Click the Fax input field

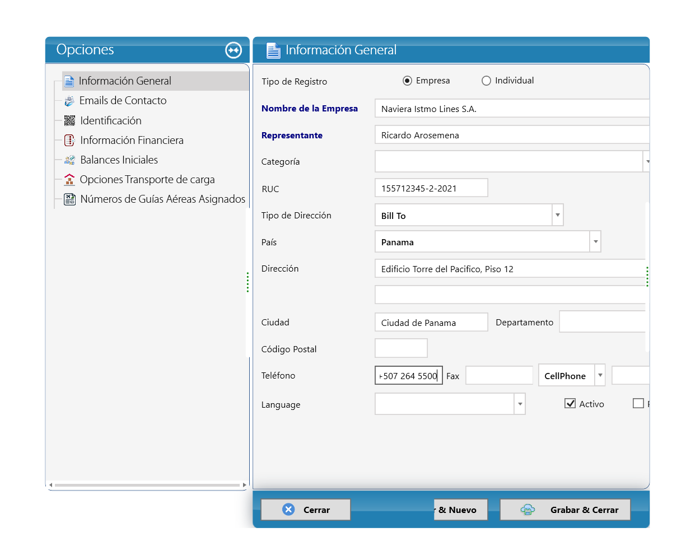499,375
